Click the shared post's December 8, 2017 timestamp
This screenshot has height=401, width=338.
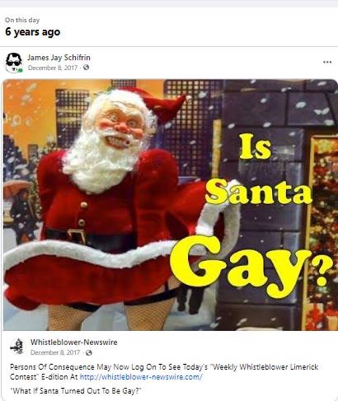point(55,352)
